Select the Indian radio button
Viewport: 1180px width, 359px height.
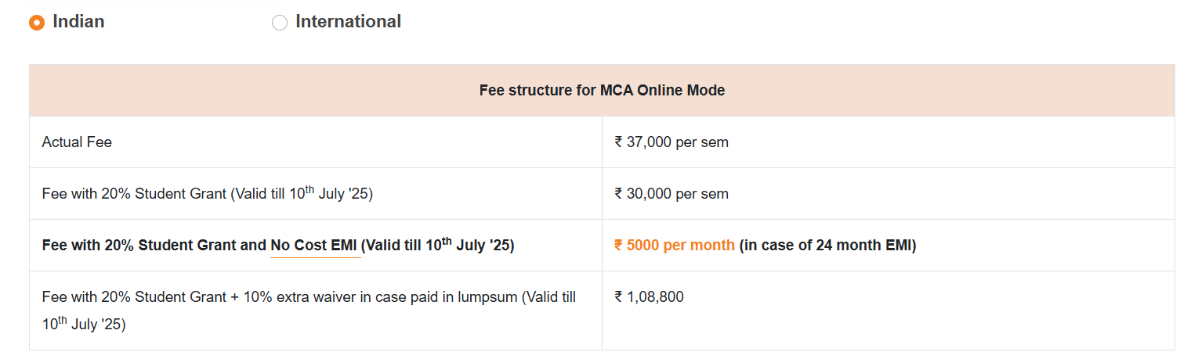click(x=37, y=23)
